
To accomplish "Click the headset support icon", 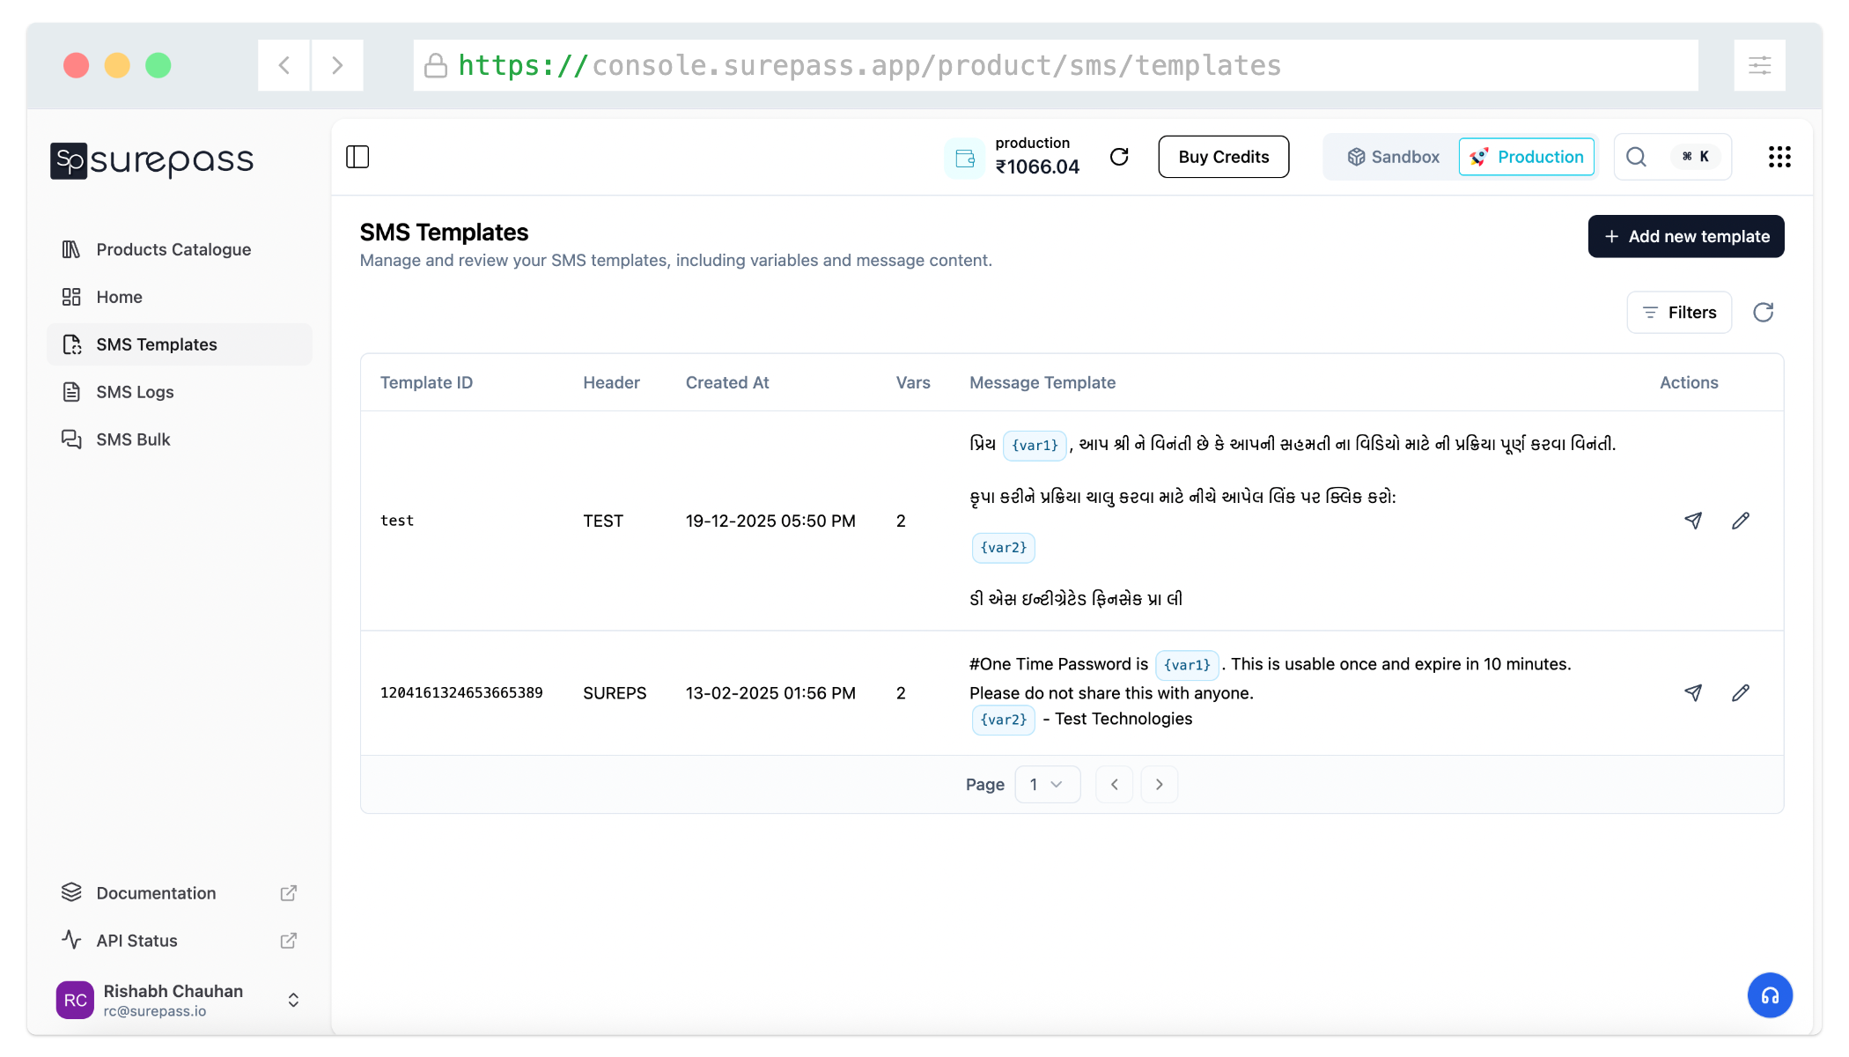I will pos(1771,995).
